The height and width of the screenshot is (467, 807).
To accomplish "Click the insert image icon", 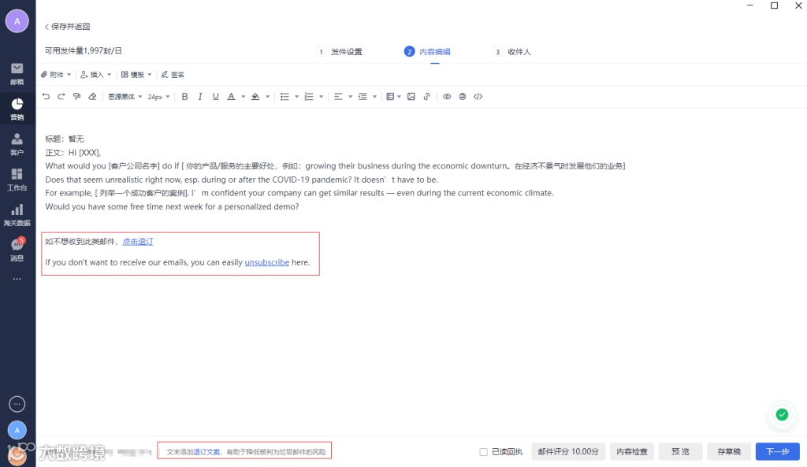I will pos(411,97).
